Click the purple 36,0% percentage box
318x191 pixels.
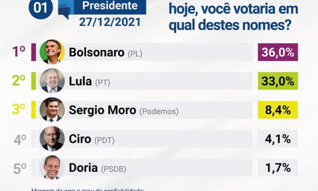(x=278, y=52)
